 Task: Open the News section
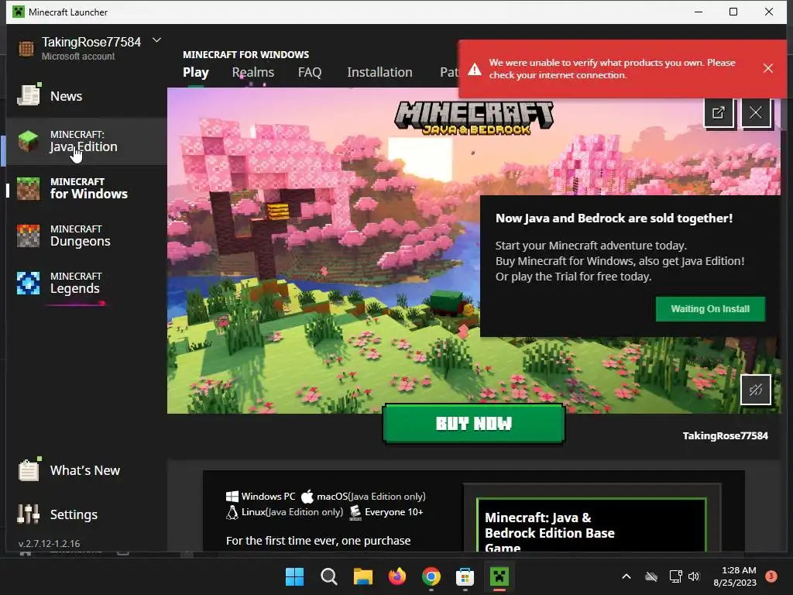point(86,95)
